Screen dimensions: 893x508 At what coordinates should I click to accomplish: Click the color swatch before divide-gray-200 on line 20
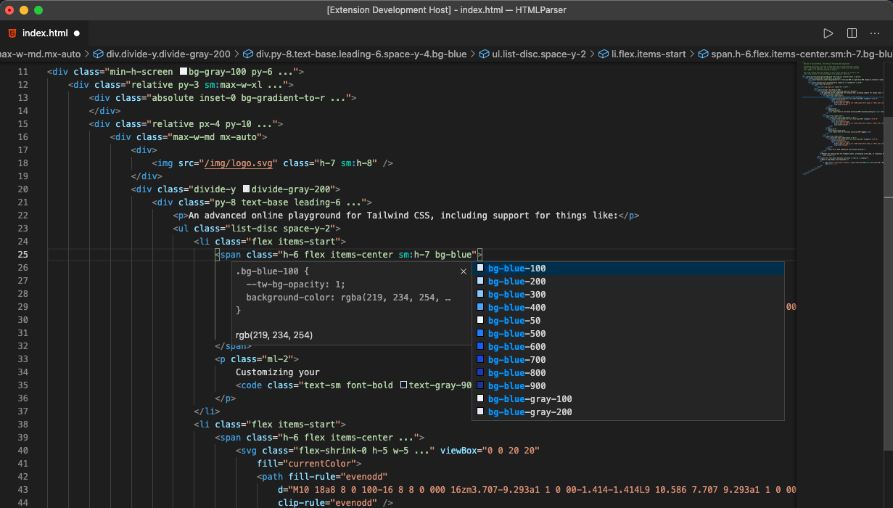pyautogui.click(x=246, y=189)
